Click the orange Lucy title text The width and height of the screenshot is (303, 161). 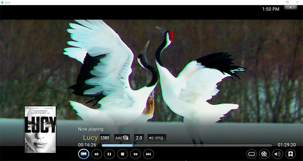[x=90, y=138]
